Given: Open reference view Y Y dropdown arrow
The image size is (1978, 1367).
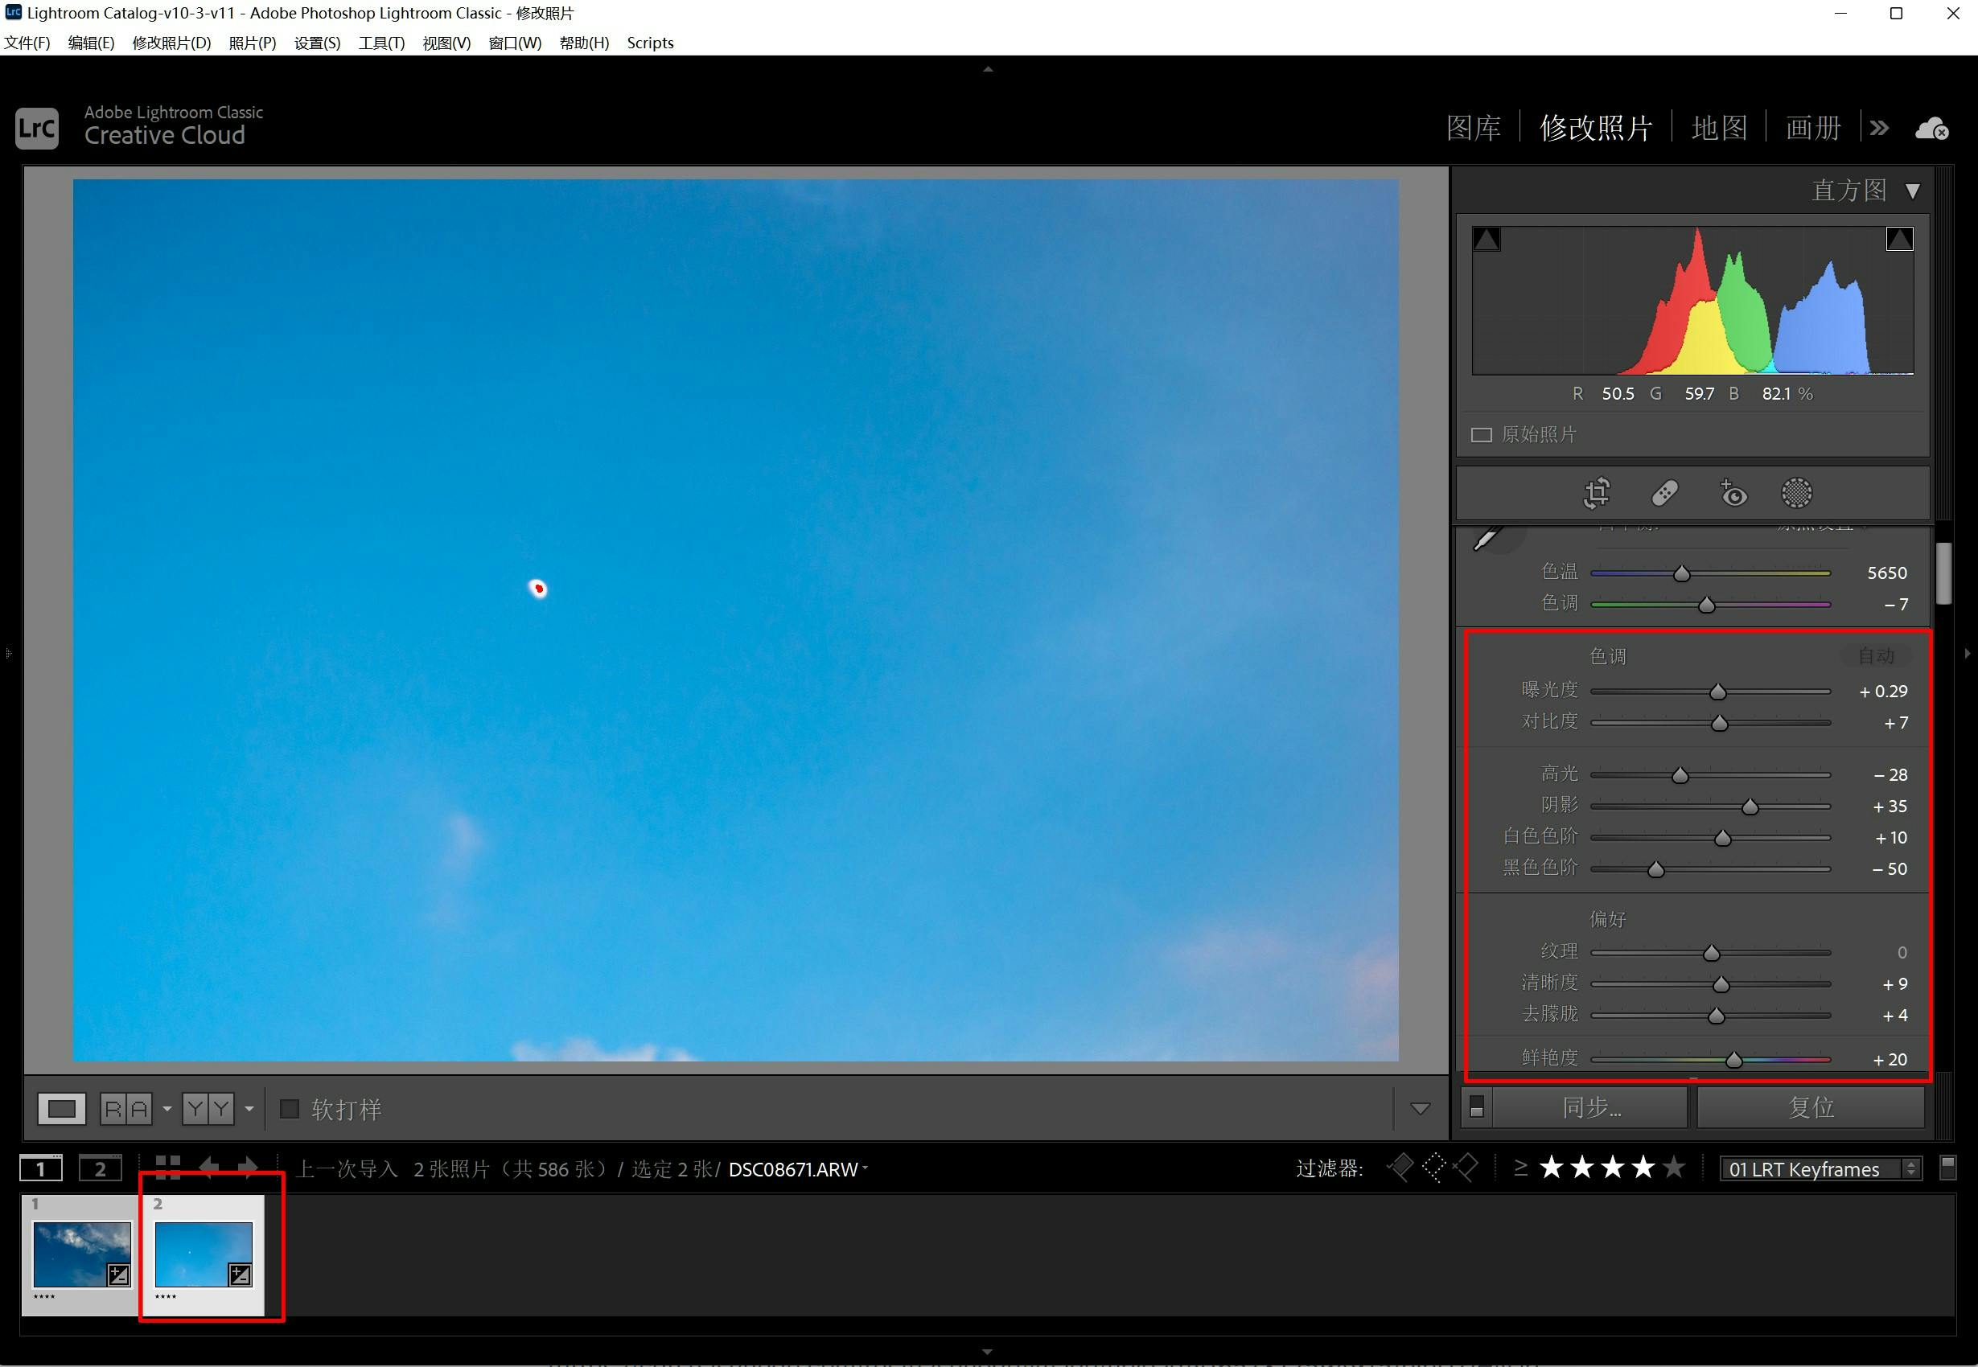Looking at the screenshot, I should pos(249,1109).
